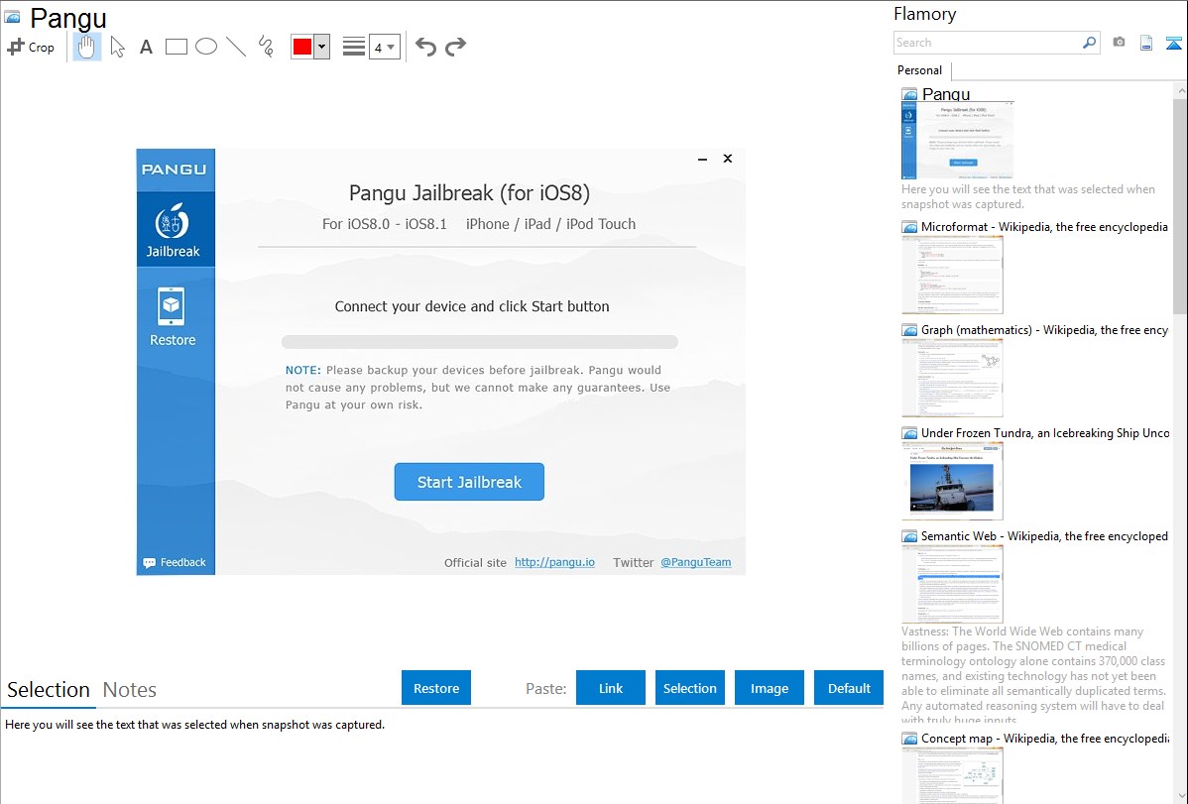The image size is (1188, 804).
Task: Select the text annotation tool
Action: pos(146,47)
